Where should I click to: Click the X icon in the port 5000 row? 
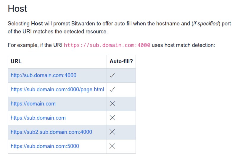coord(112,146)
